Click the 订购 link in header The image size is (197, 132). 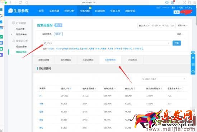pyautogui.click(x=181, y=8)
